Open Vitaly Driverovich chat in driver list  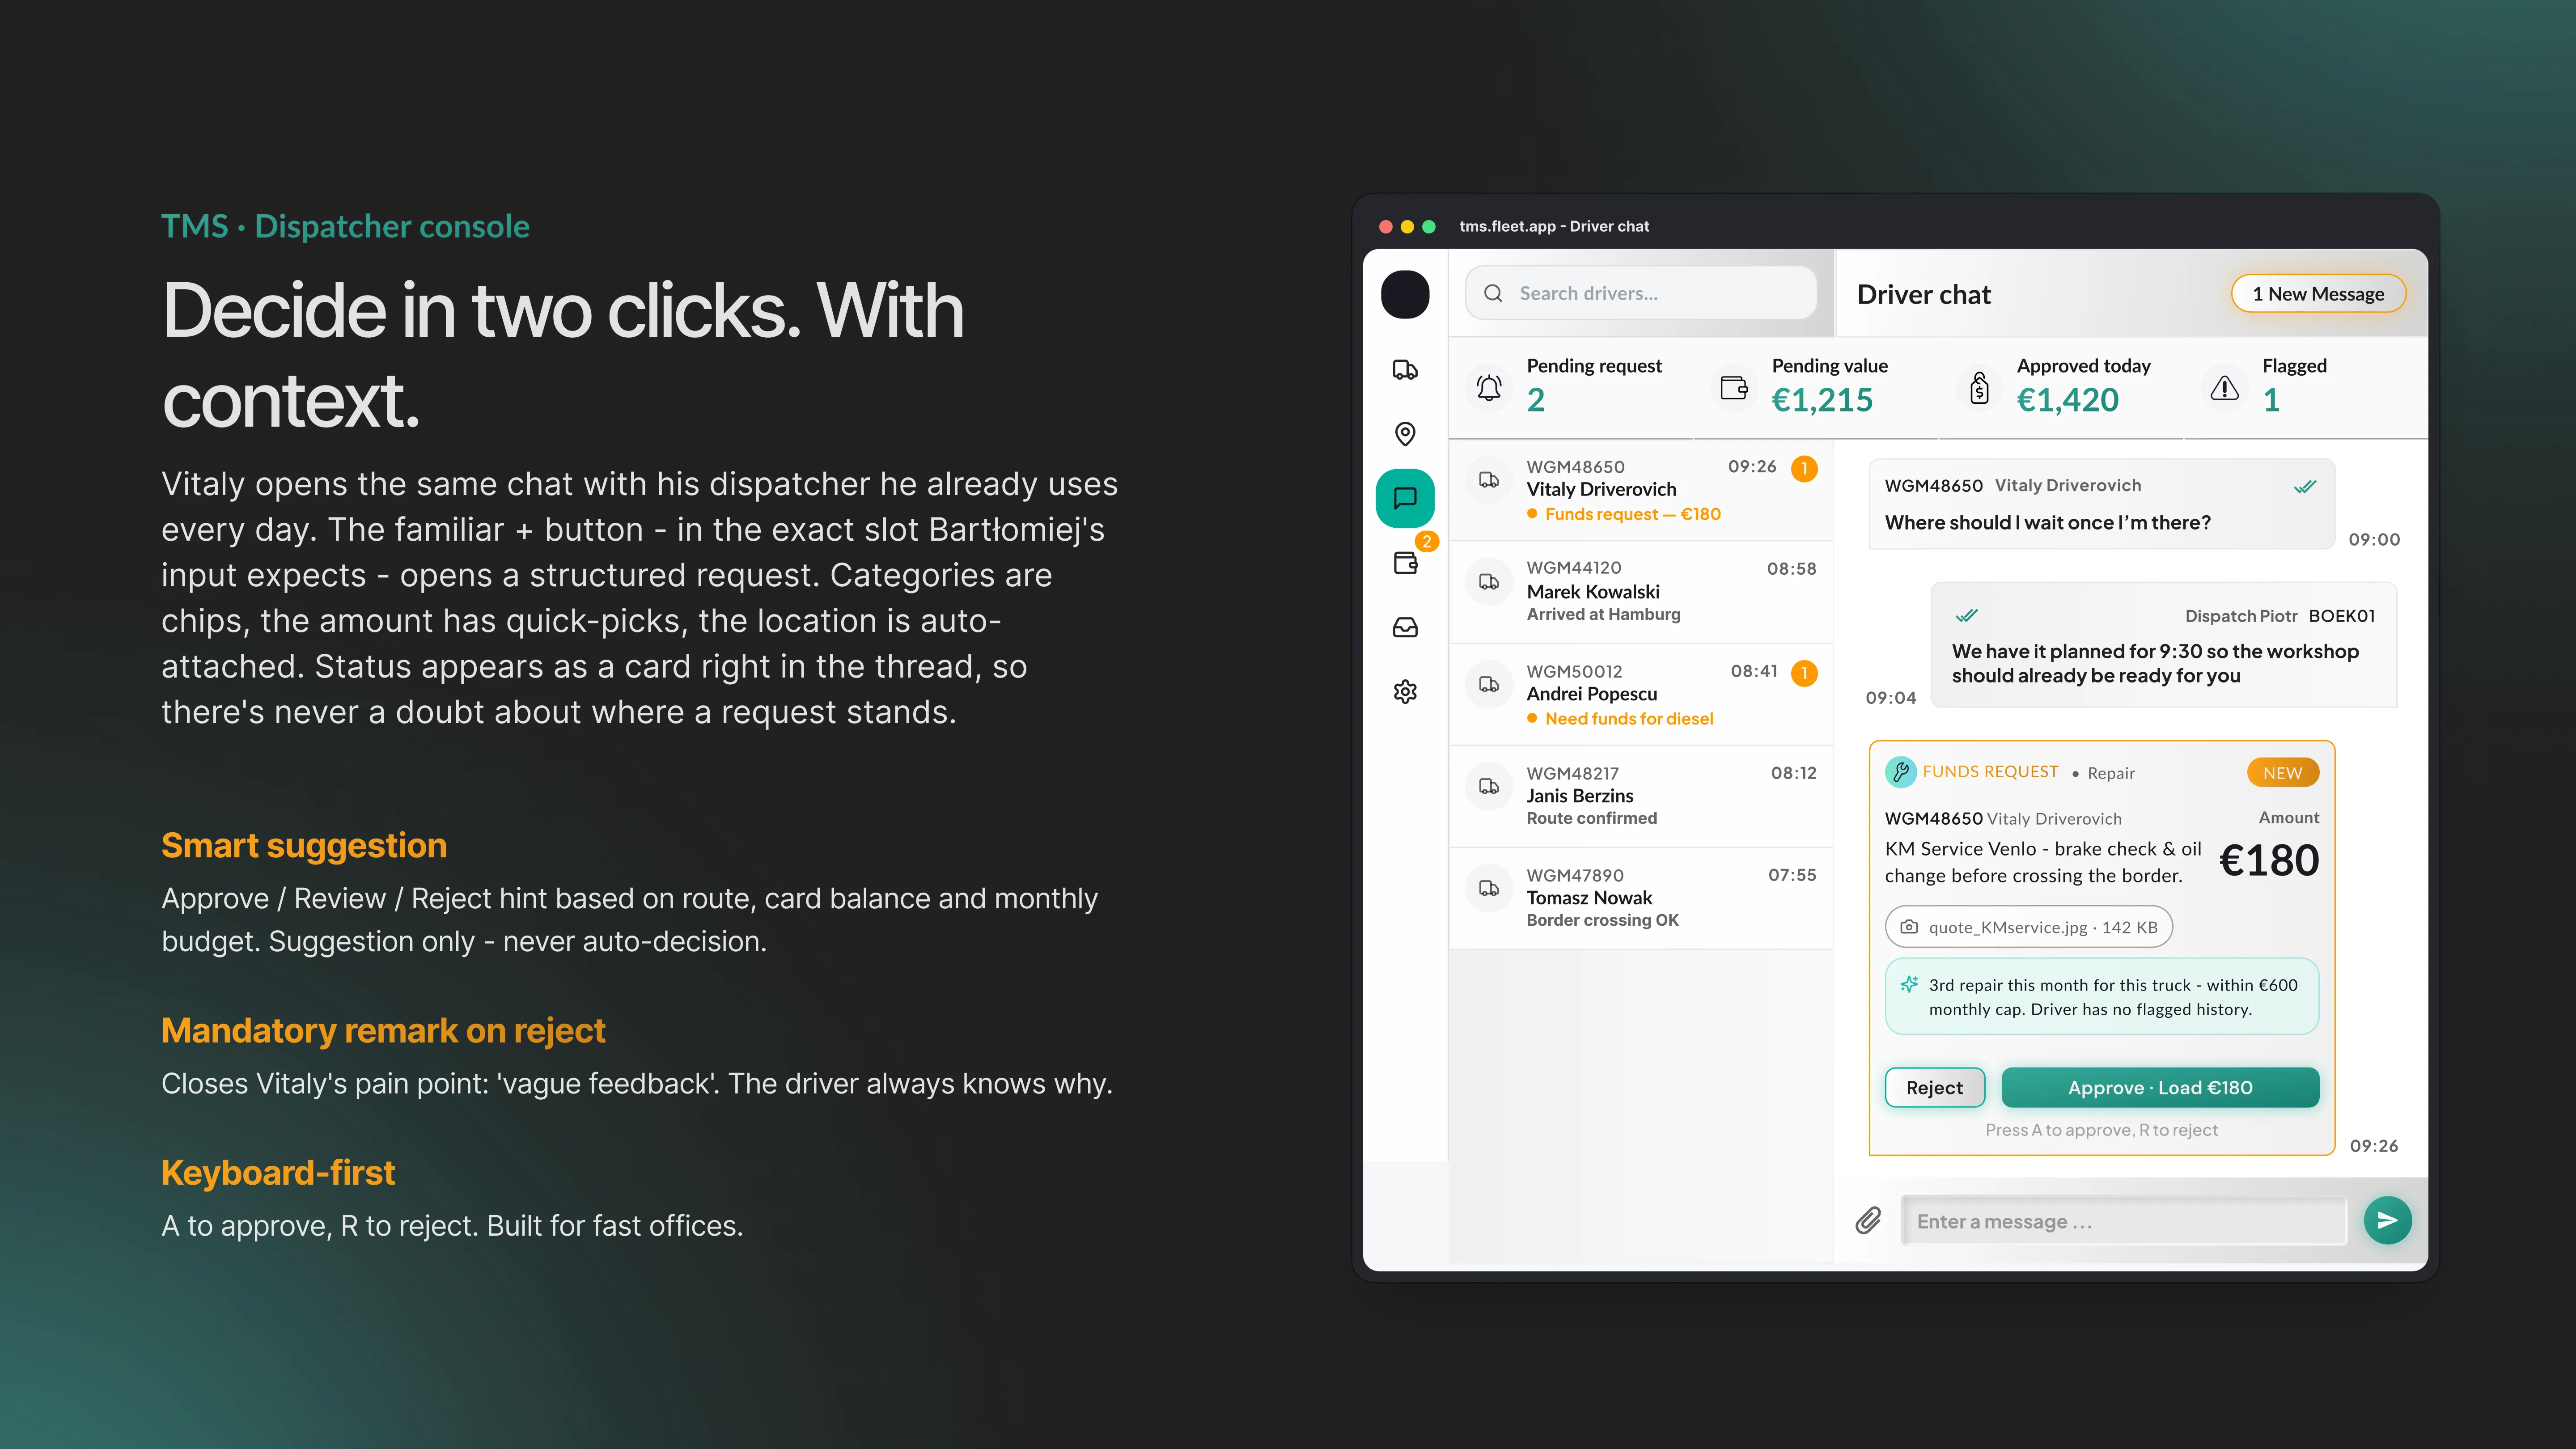point(1641,490)
